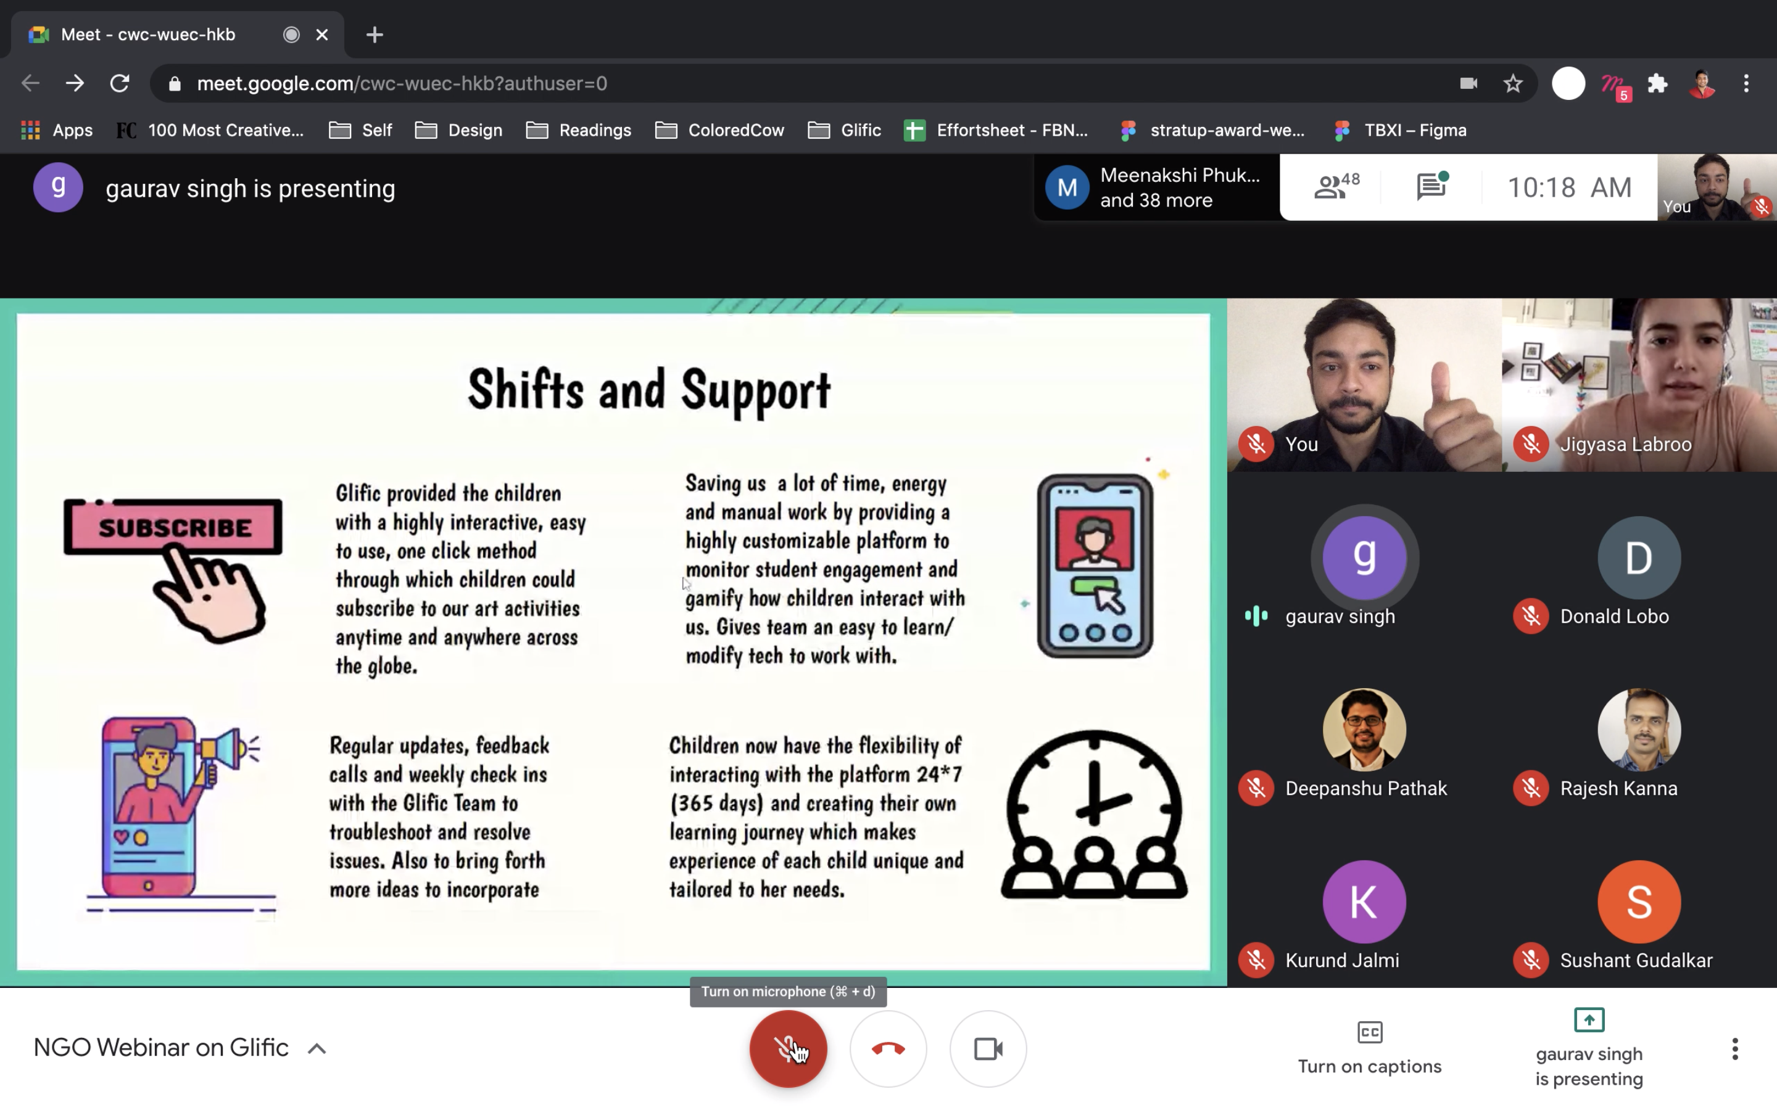The image size is (1777, 1110).
Task: Turn on captions
Action: pyautogui.click(x=1370, y=1048)
